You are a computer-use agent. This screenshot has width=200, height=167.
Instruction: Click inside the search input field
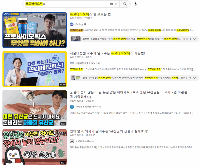[x=62, y=4]
